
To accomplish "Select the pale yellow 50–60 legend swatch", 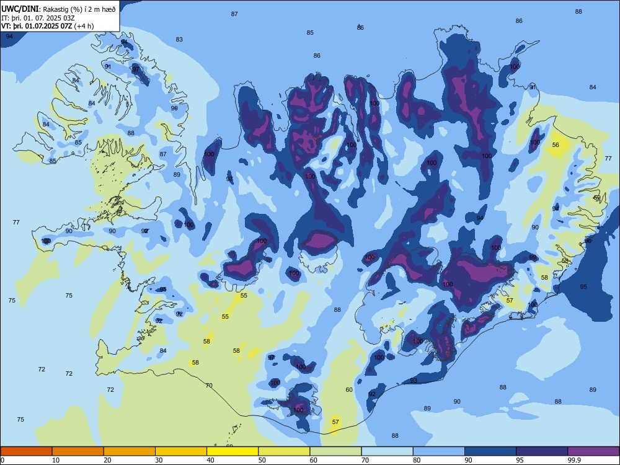I will click(x=284, y=451).
